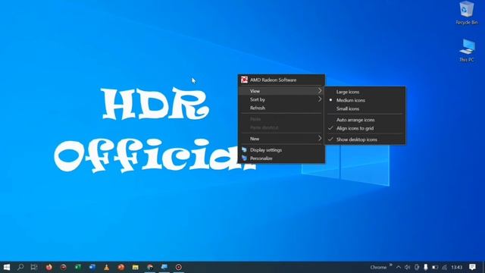Click the Chrome toolbar label on taskbar

[378, 268]
